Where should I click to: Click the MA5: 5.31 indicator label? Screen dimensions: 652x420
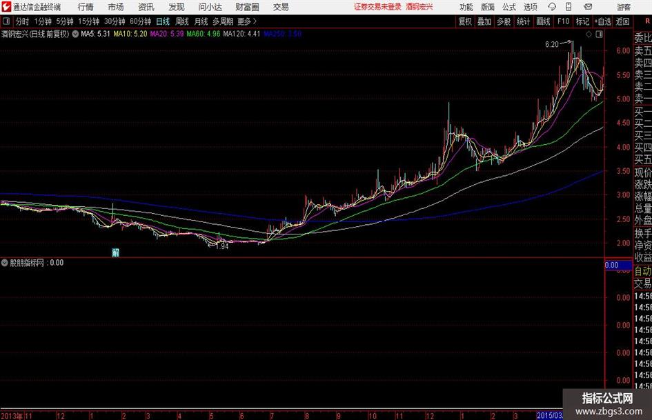[x=95, y=34]
